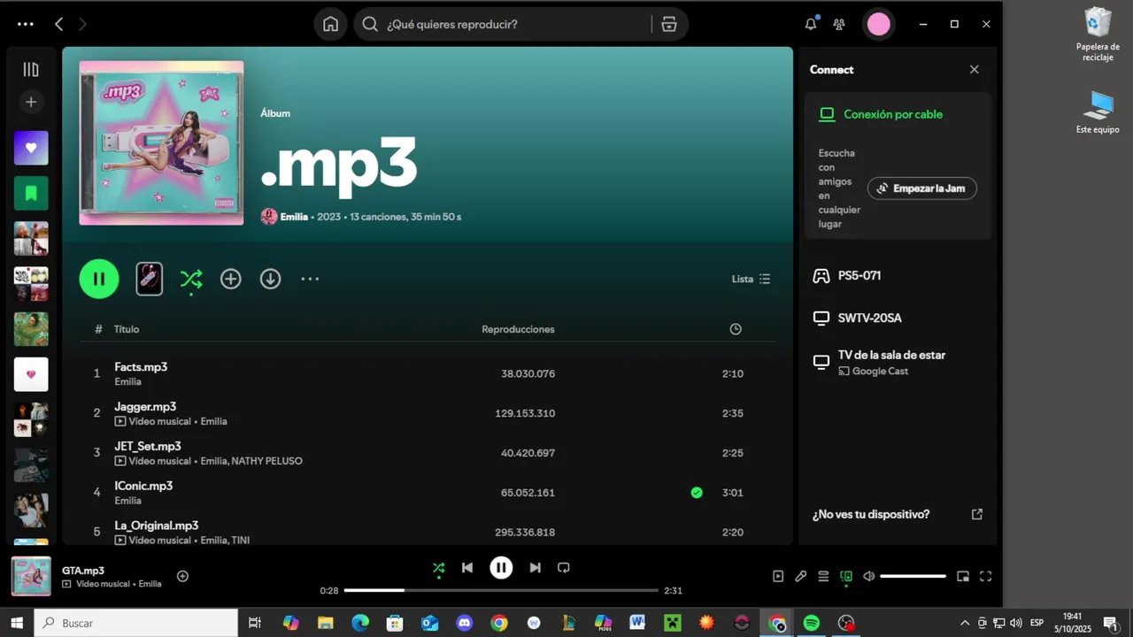
Task: Sort by Reproducciones column header
Action: pos(518,329)
